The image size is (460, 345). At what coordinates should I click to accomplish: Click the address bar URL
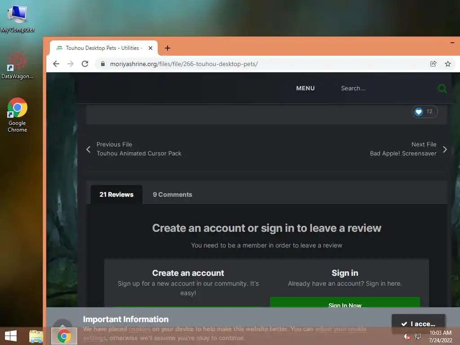click(184, 64)
